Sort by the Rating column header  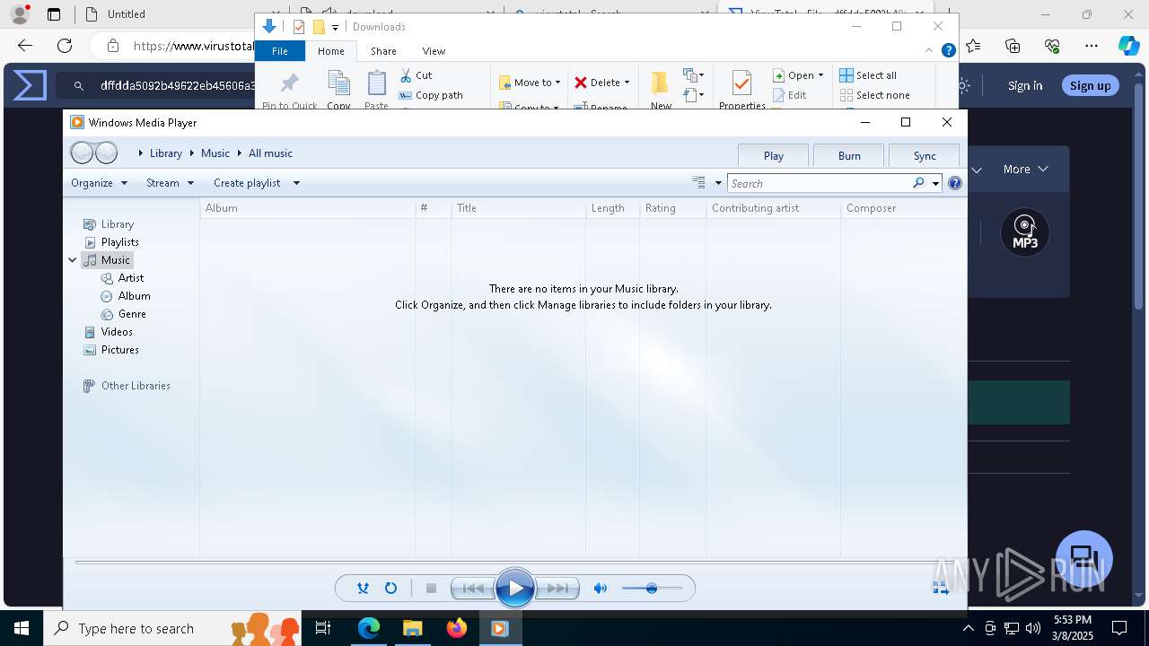(x=672, y=208)
